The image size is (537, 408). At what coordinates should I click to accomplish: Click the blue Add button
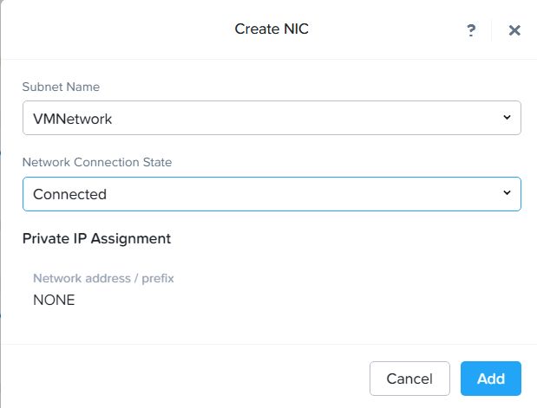[x=491, y=379]
